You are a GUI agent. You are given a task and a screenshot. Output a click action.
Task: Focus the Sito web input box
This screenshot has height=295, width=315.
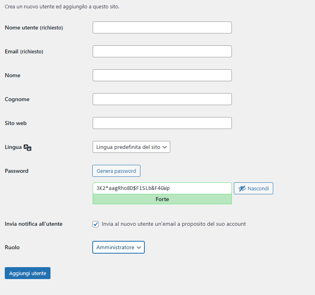(x=162, y=123)
